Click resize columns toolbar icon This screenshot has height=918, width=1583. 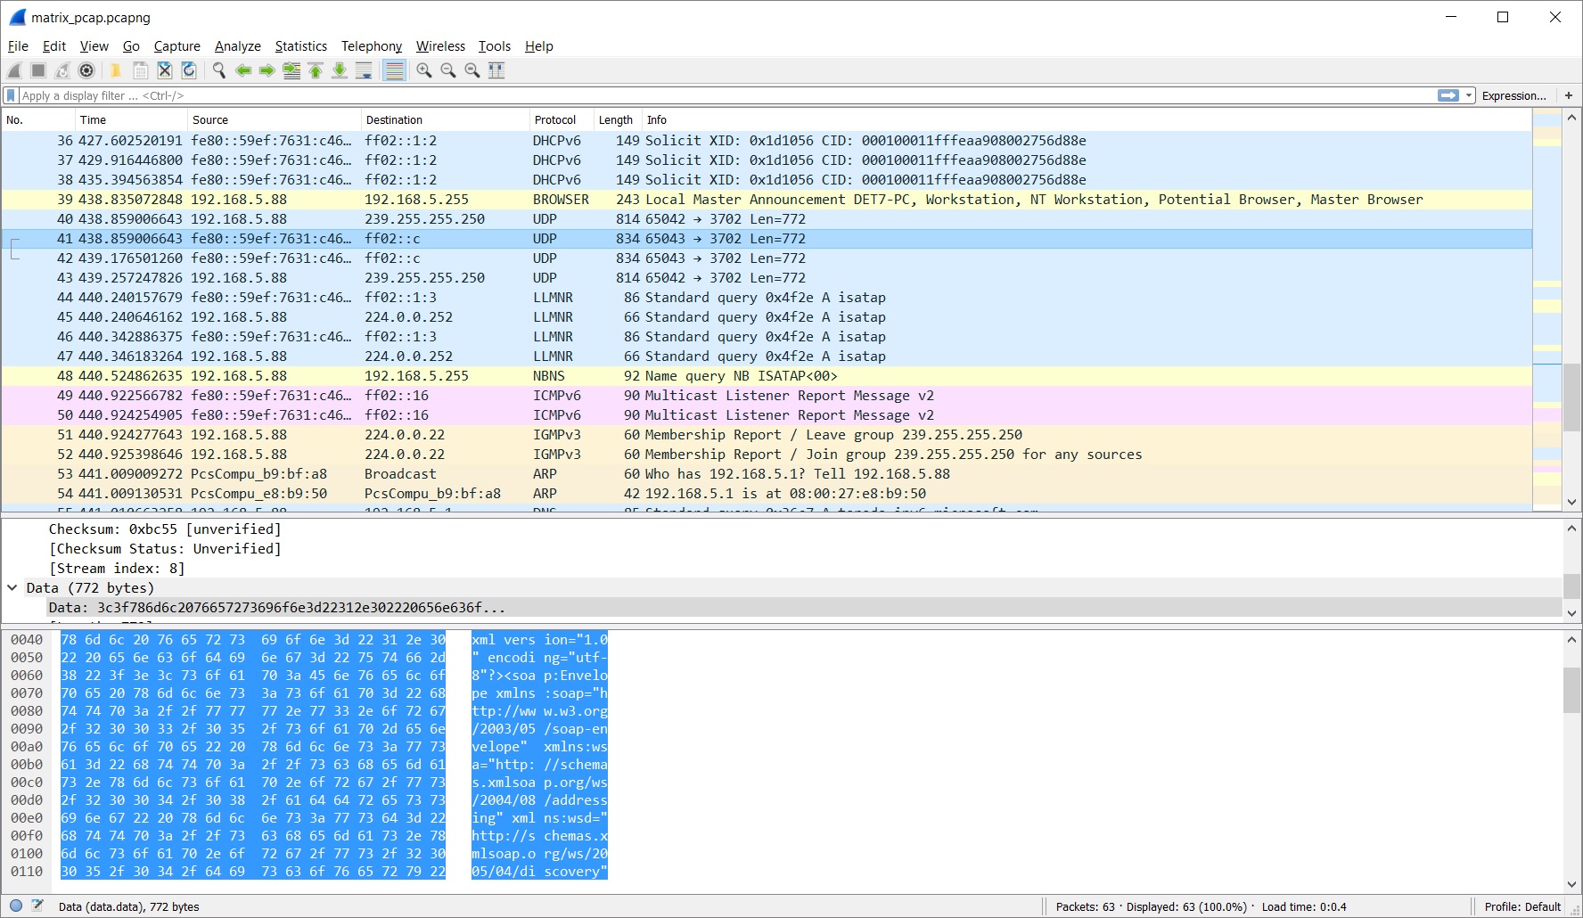tap(496, 70)
